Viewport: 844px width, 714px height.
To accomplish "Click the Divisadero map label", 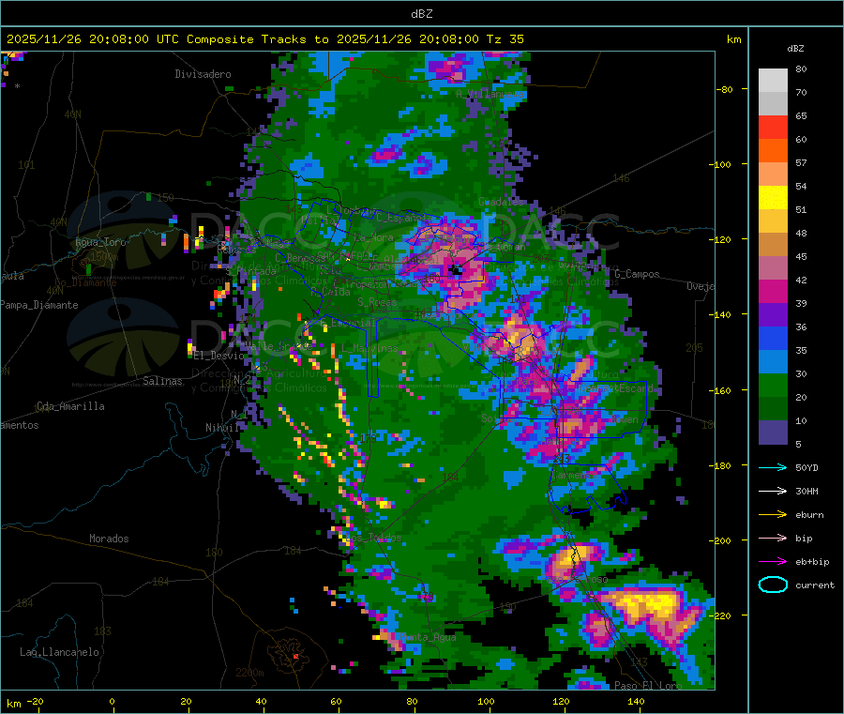I will (203, 73).
